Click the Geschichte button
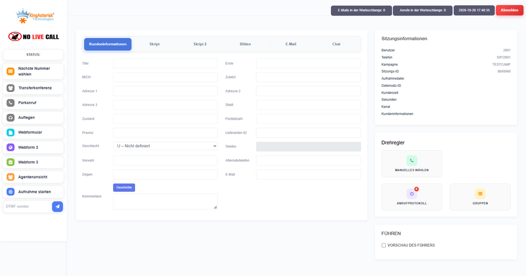Image resolution: width=526 pixels, height=276 pixels. [x=124, y=188]
